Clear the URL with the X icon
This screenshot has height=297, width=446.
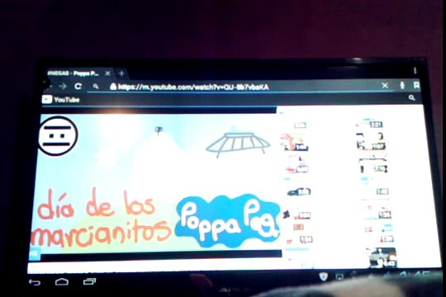click(385, 85)
